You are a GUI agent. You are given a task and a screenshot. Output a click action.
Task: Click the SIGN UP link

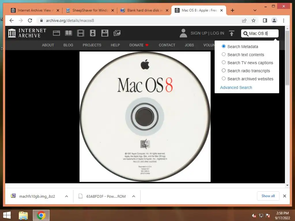coord(199,33)
